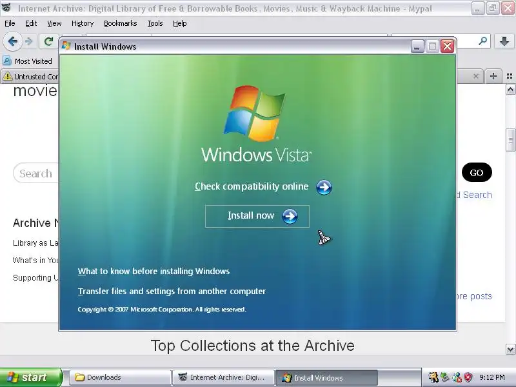This screenshot has width=516, height=387.
Task: Close the Install Windows dialog
Action: tap(448, 46)
